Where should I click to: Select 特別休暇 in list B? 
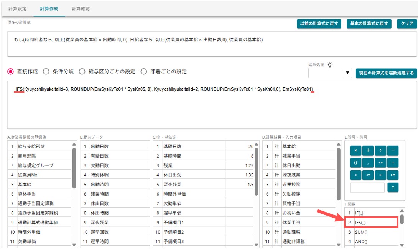coord(115,175)
